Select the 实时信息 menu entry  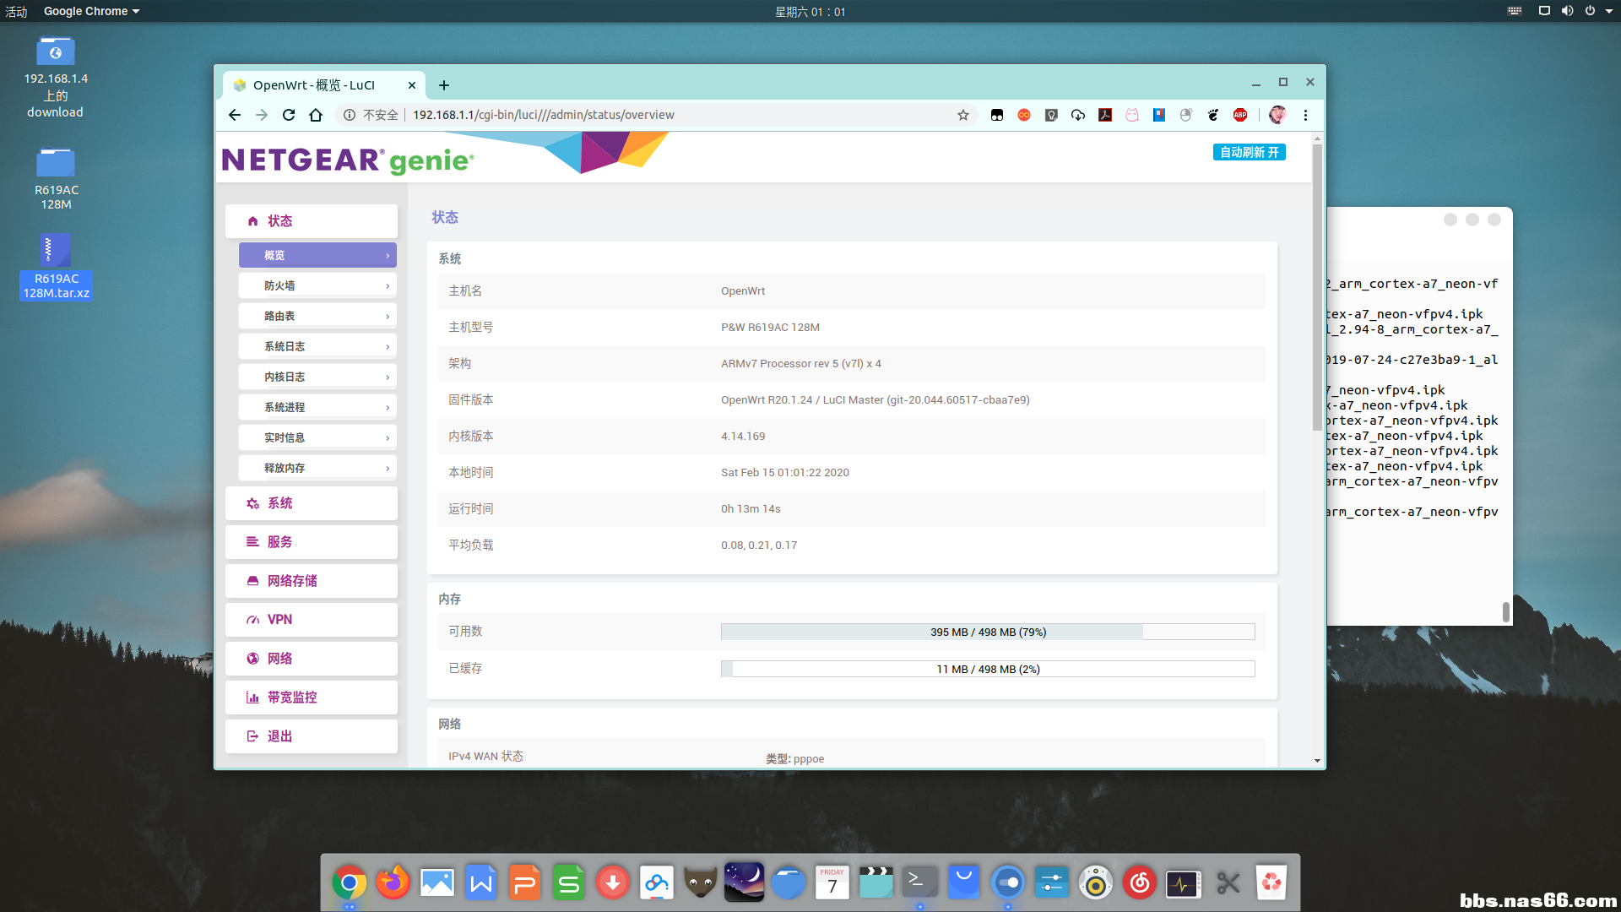click(x=317, y=437)
